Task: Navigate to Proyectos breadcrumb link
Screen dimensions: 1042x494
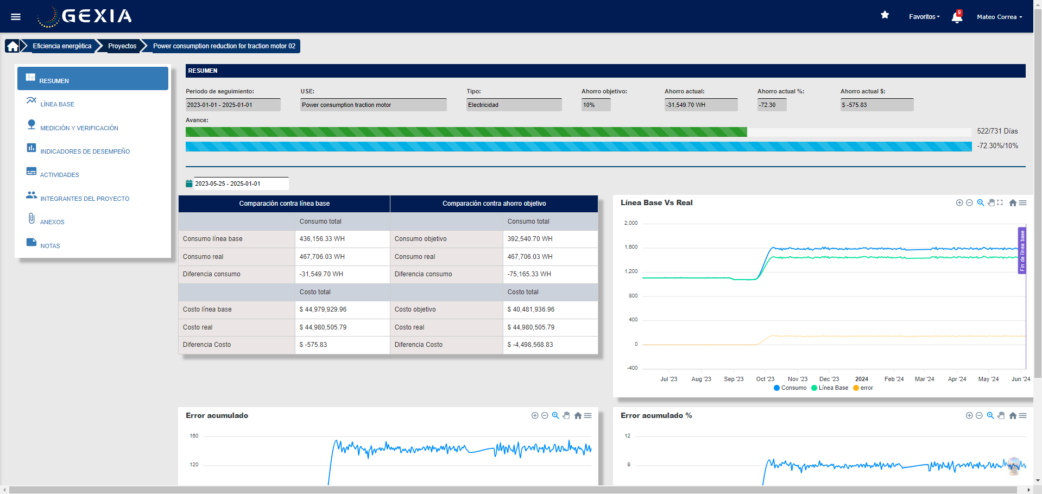Action: pos(122,46)
